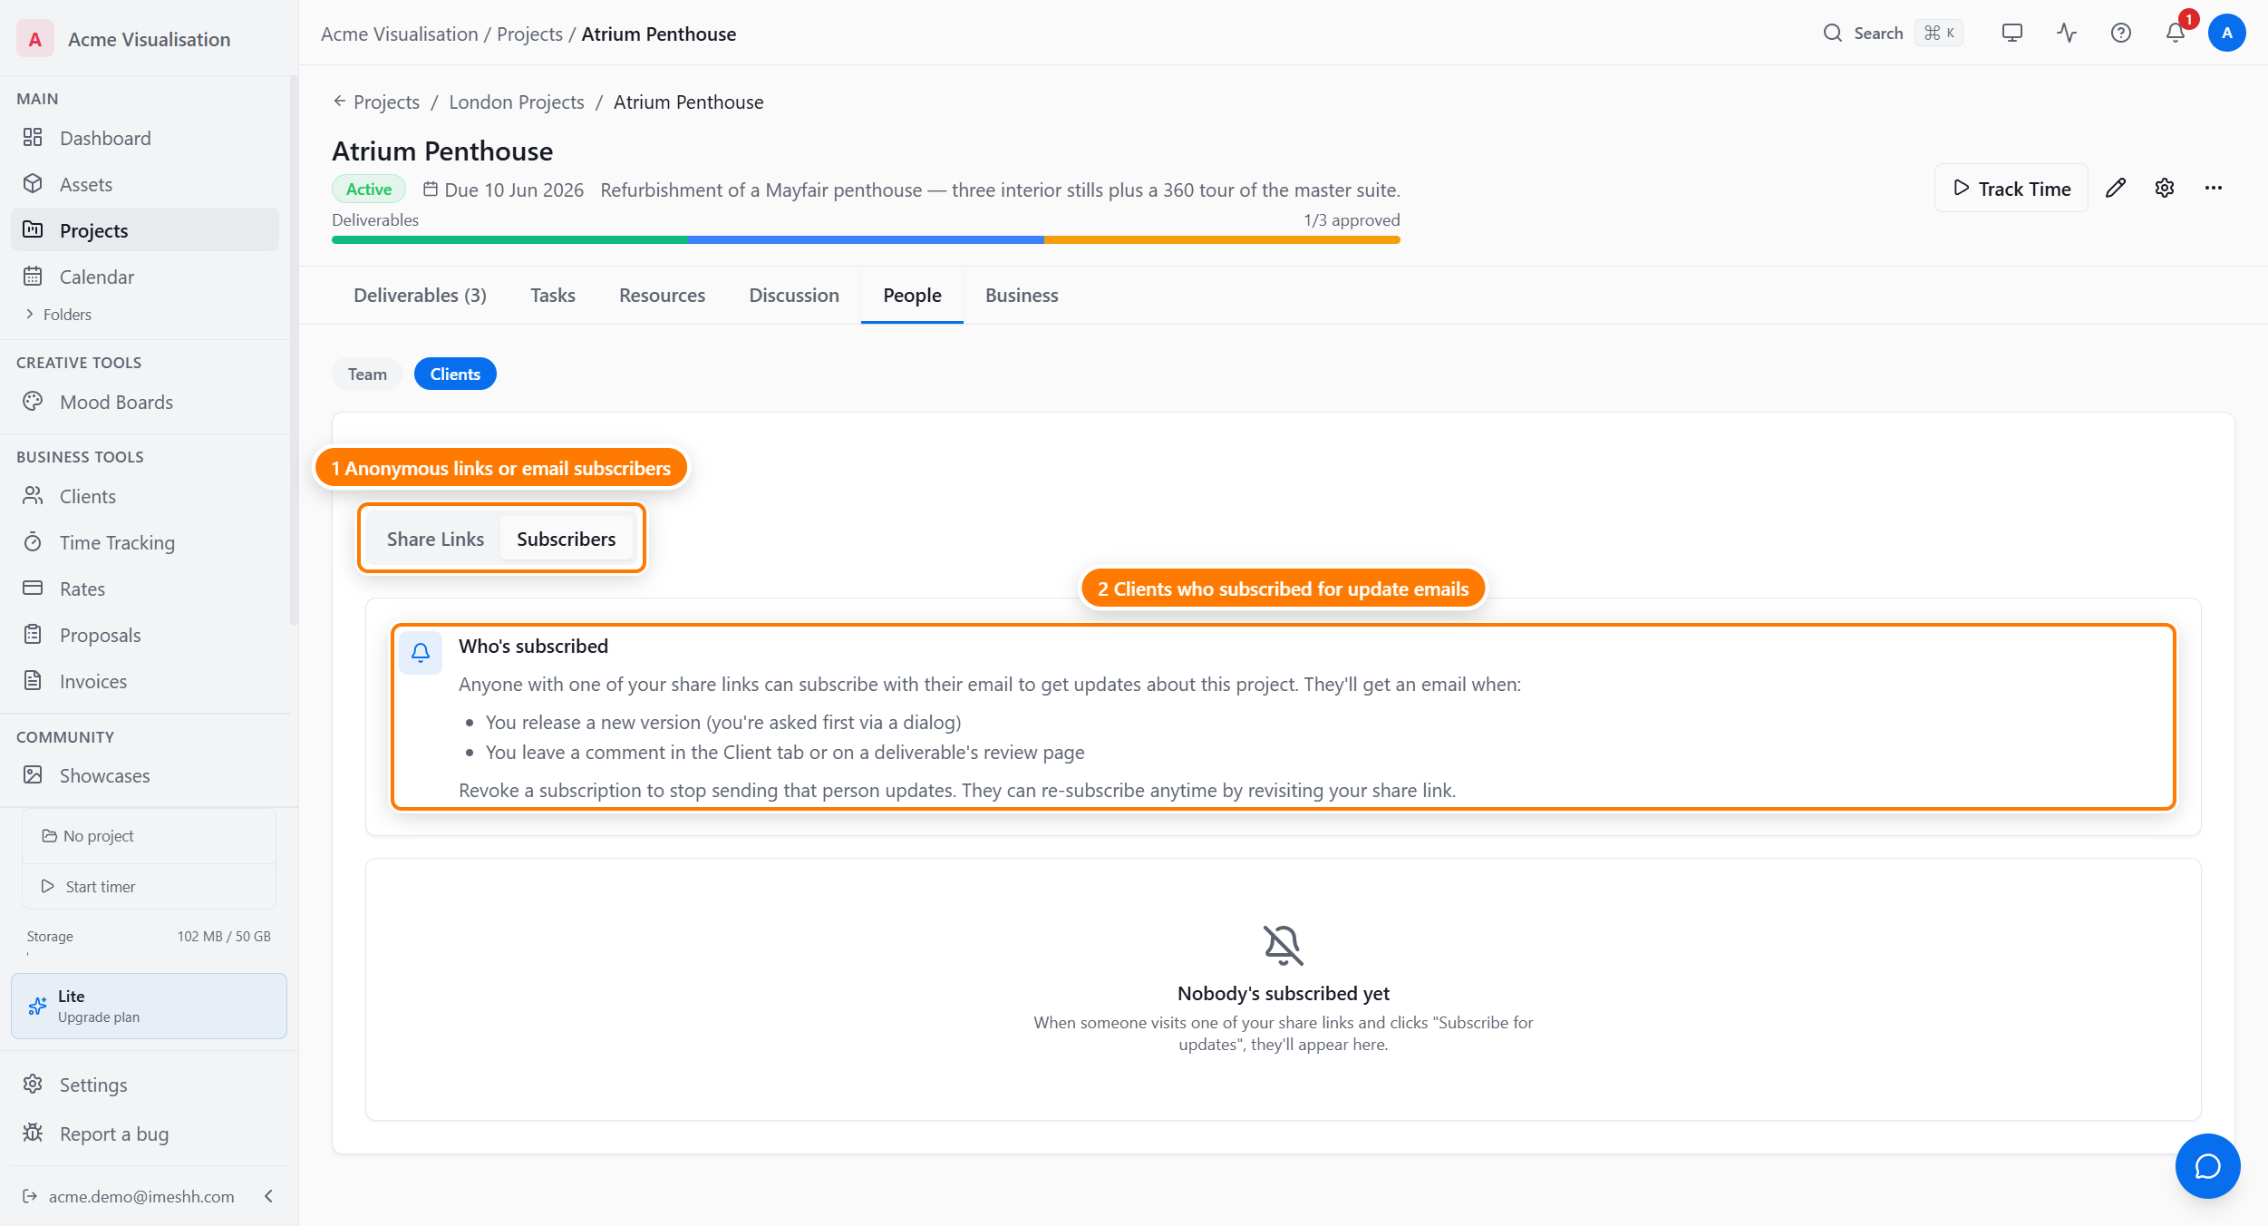Screen dimensions: 2268x1226
Task: Switch to the Tasks tab
Action: (553, 296)
